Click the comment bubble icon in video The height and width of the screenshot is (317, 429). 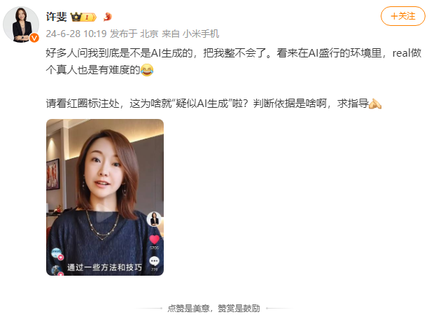[x=154, y=262]
